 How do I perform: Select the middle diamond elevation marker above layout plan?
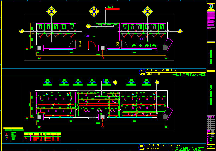click(94, 12)
